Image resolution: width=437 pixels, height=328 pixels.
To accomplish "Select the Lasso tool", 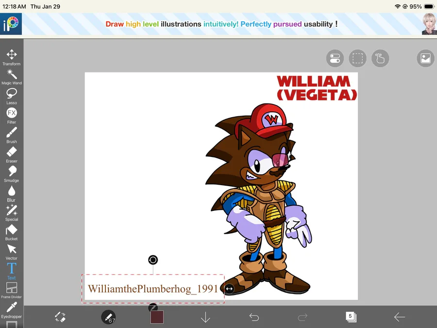I will pos(12,96).
